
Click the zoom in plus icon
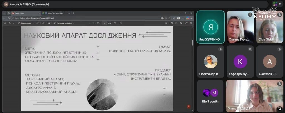click(94, 23)
